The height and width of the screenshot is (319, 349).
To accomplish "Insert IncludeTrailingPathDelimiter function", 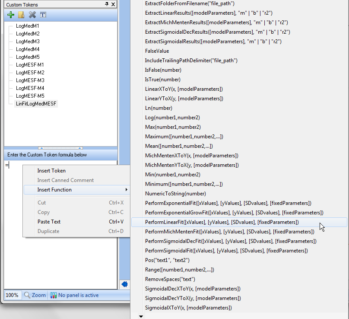I will (191, 61).
